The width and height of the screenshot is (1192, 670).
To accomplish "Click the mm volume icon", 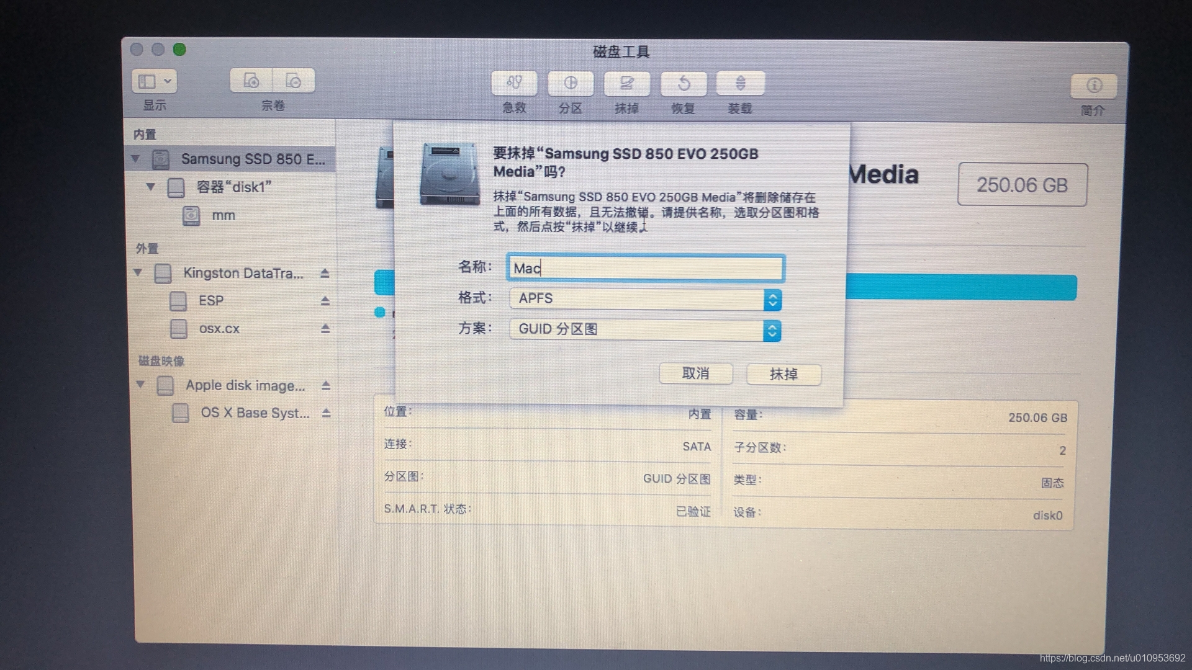I will pyautogui.click(x=191, y=216).
